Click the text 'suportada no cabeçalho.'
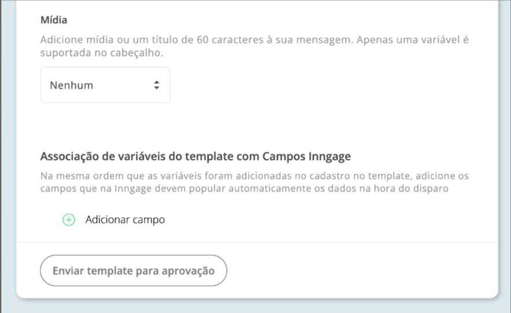Screen dimensions: 511x313 click(x=102, y=53)
